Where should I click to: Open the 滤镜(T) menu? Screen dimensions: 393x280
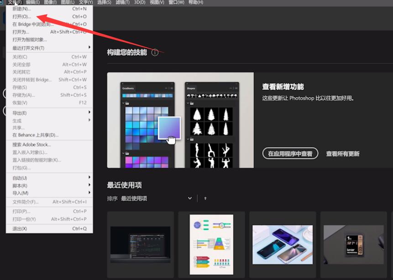point(122,2)
